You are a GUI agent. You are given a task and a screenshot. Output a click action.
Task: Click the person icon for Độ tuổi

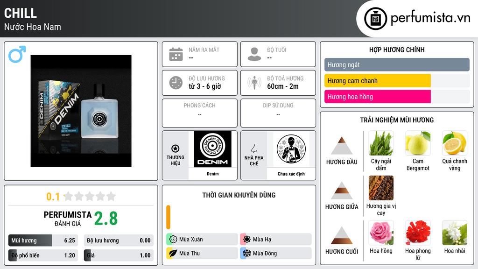pyautogui.click(x=254, y=54)
